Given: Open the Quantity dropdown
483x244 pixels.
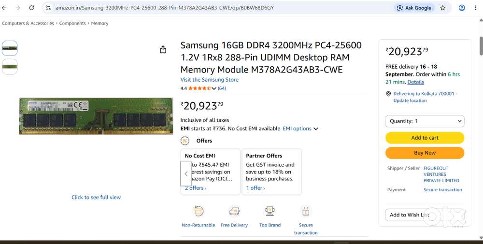Looking at the screenshot, I should point(425,121).
